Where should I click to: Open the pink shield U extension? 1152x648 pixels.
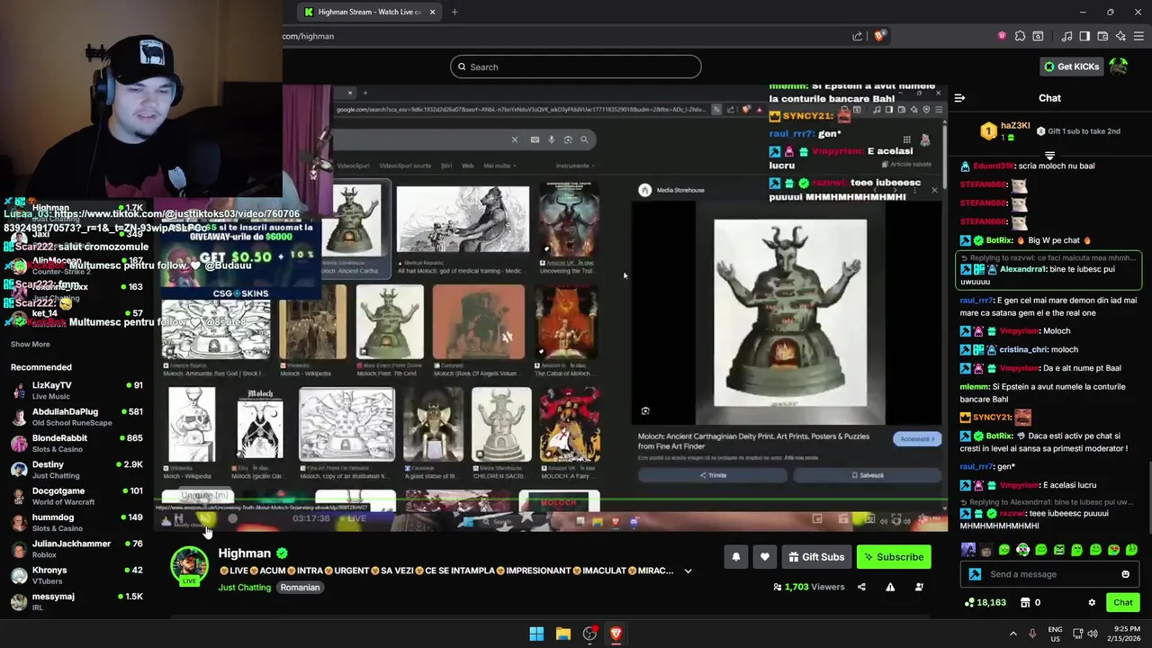[1002, 36]
